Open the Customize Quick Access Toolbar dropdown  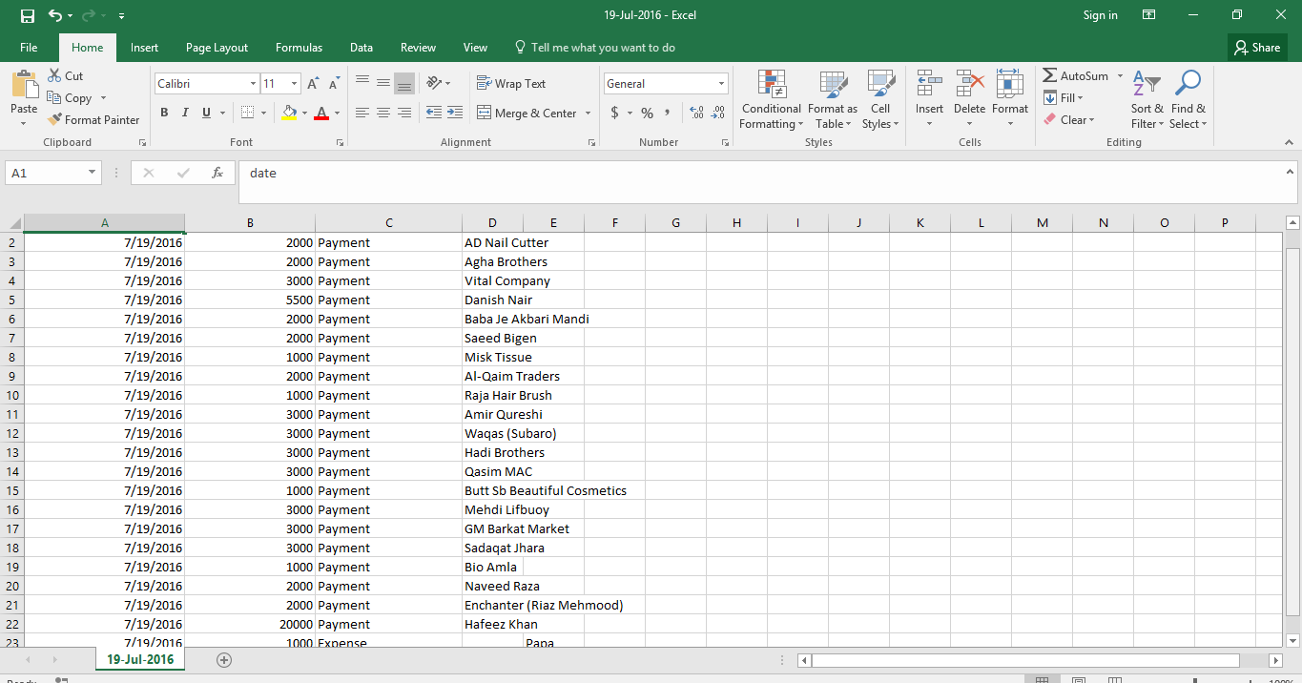point(121,16)
